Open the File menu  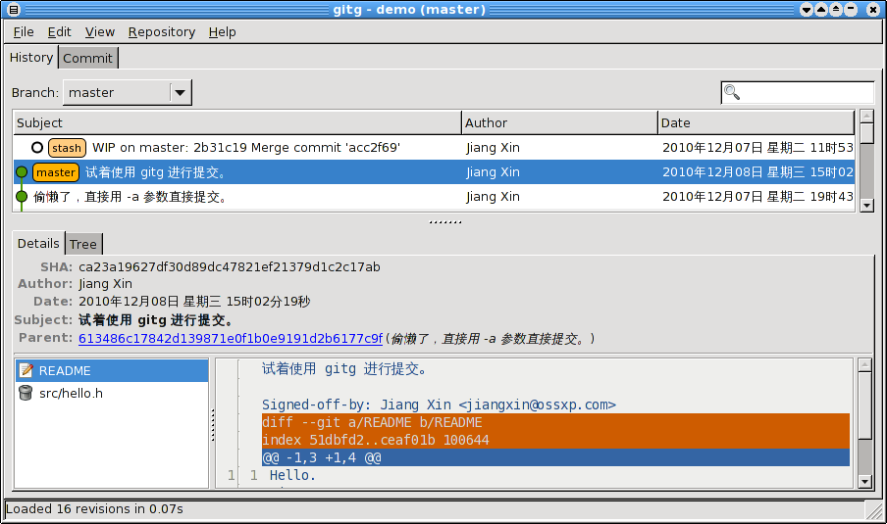click(x=24, y=32)
